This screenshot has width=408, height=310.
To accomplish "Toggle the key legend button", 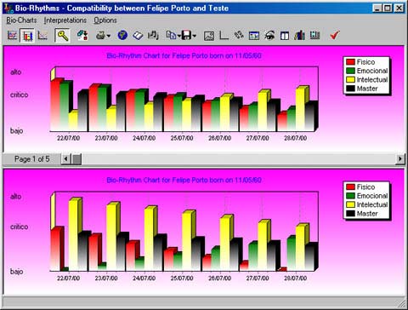I will (x=62, y=36).
